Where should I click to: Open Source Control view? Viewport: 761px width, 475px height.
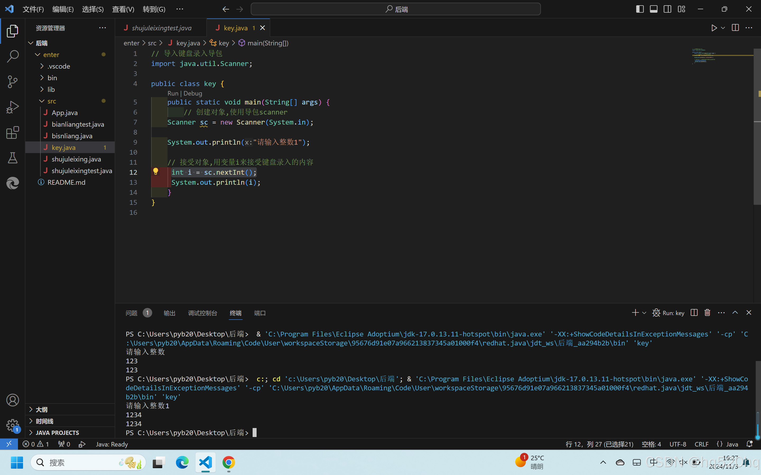pyautogui.click(x=13, y=82)
